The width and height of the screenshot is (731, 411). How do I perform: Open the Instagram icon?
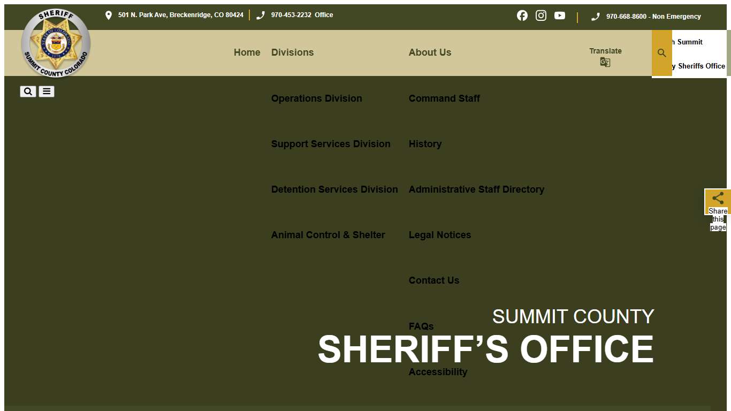pyautogui.click(x=540, y=15)
